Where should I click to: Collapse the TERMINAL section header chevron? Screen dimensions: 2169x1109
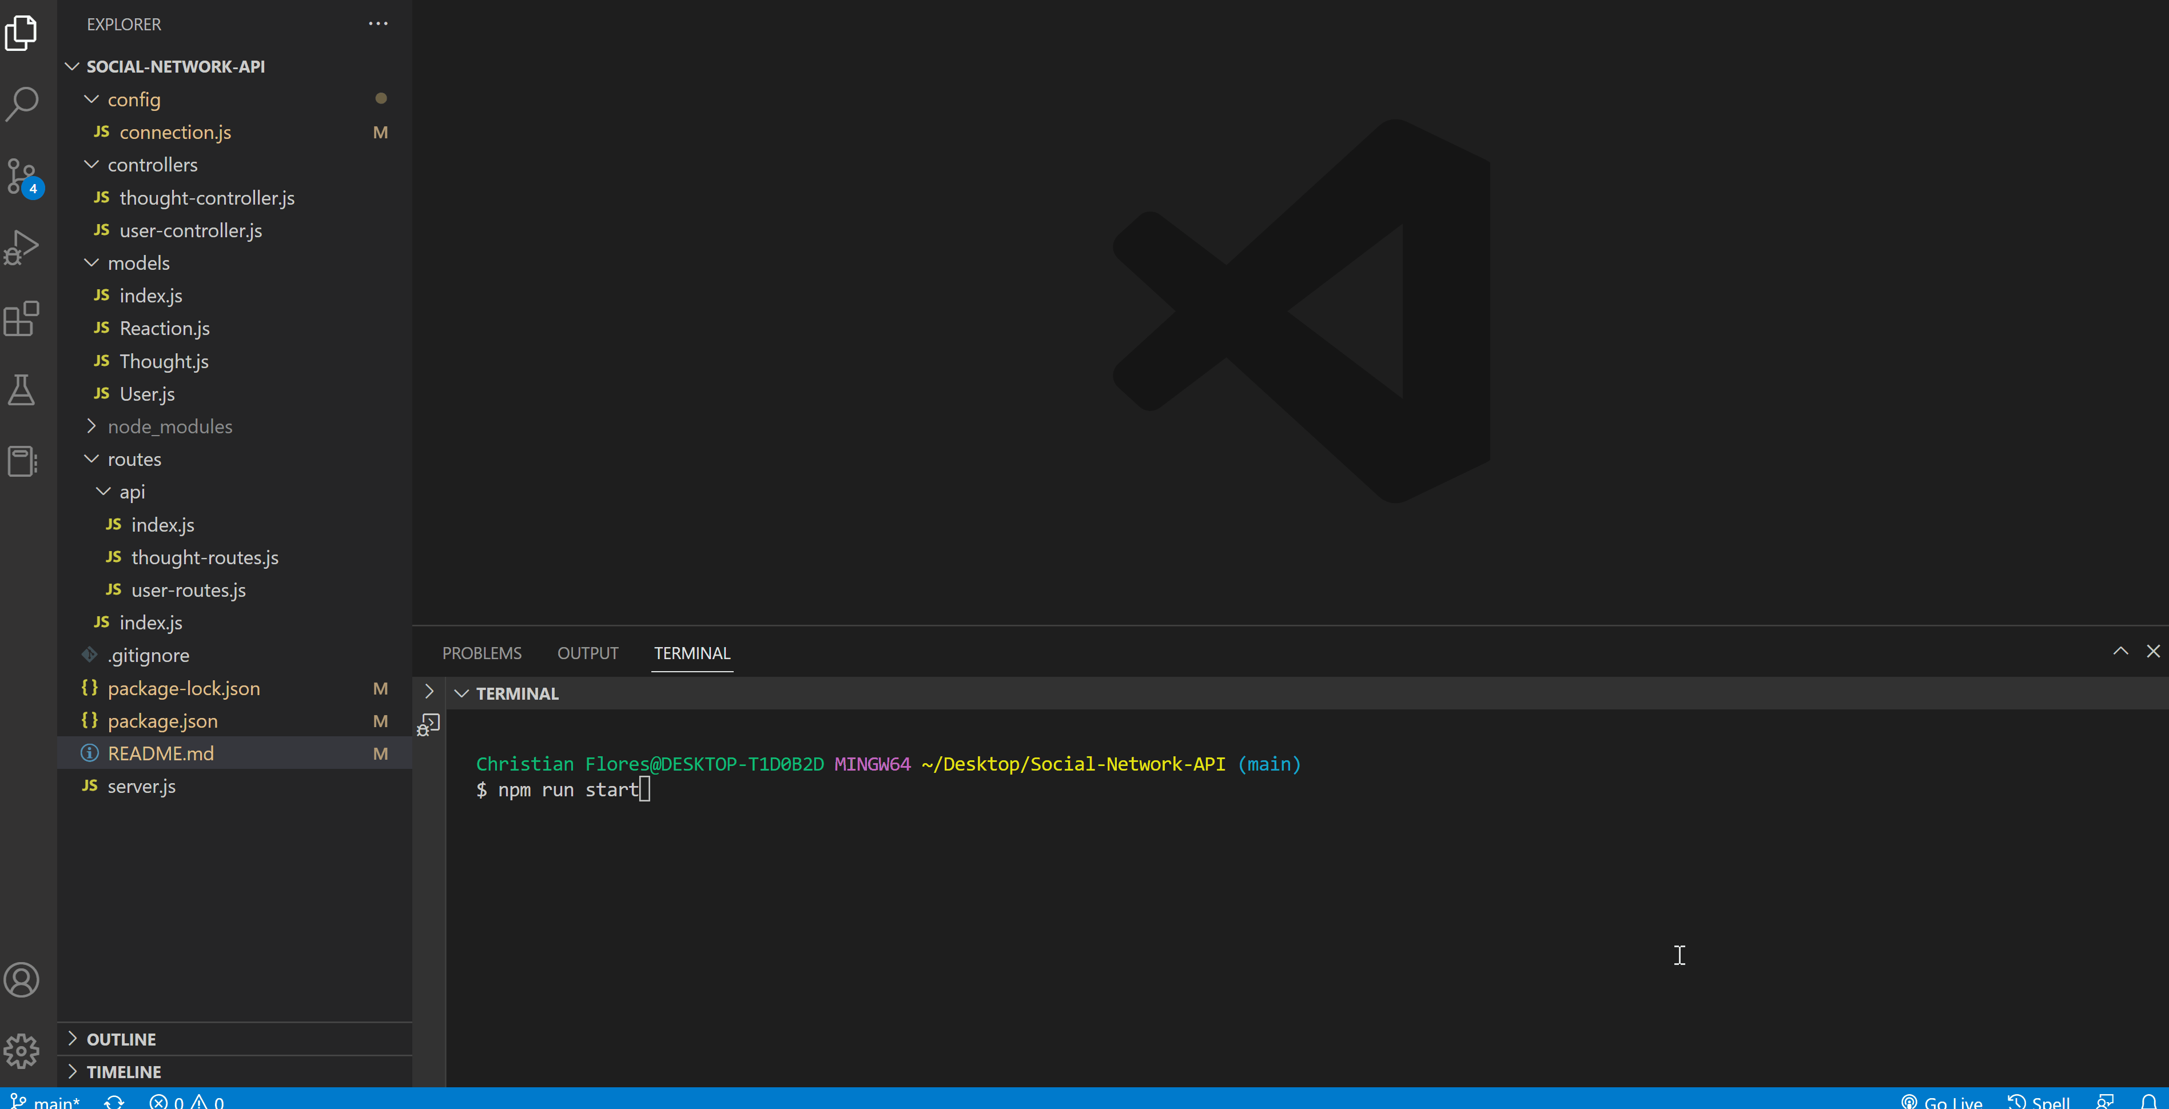point(461,693)
